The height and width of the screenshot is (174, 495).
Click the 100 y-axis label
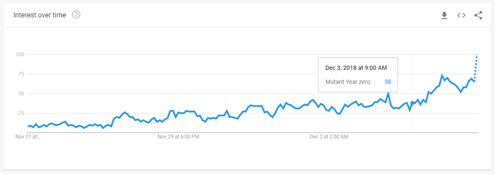[x=20, y=54]
